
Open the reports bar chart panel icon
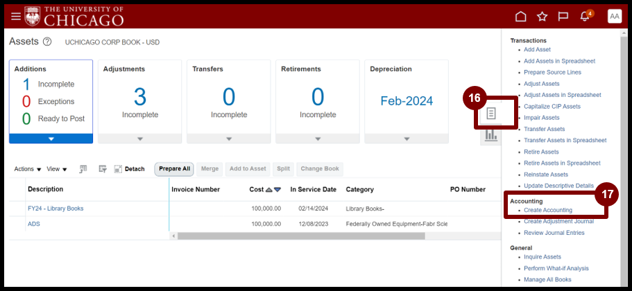(x=490, y=134)
